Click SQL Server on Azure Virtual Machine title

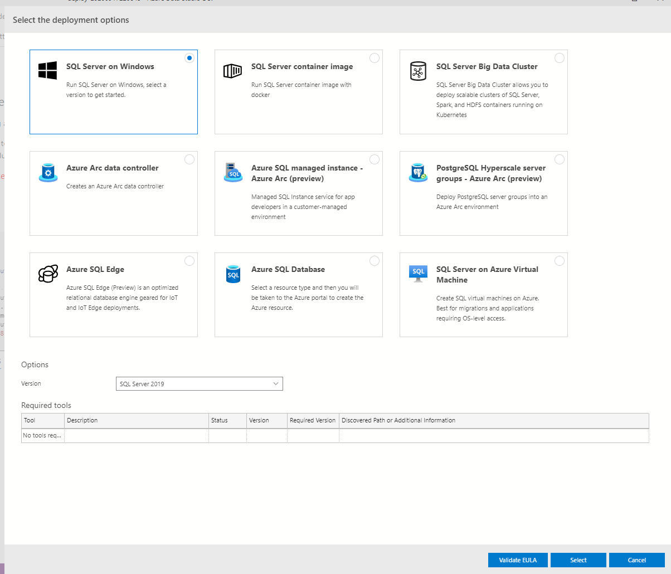487,275
